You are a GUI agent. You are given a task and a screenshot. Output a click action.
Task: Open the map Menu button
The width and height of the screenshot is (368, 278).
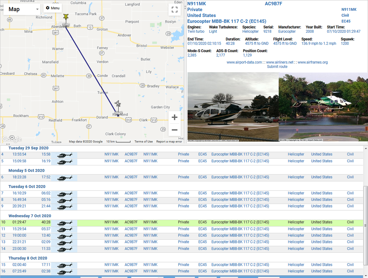point(53,8)
